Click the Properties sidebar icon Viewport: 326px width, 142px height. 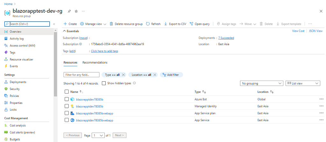click(6, 103)
